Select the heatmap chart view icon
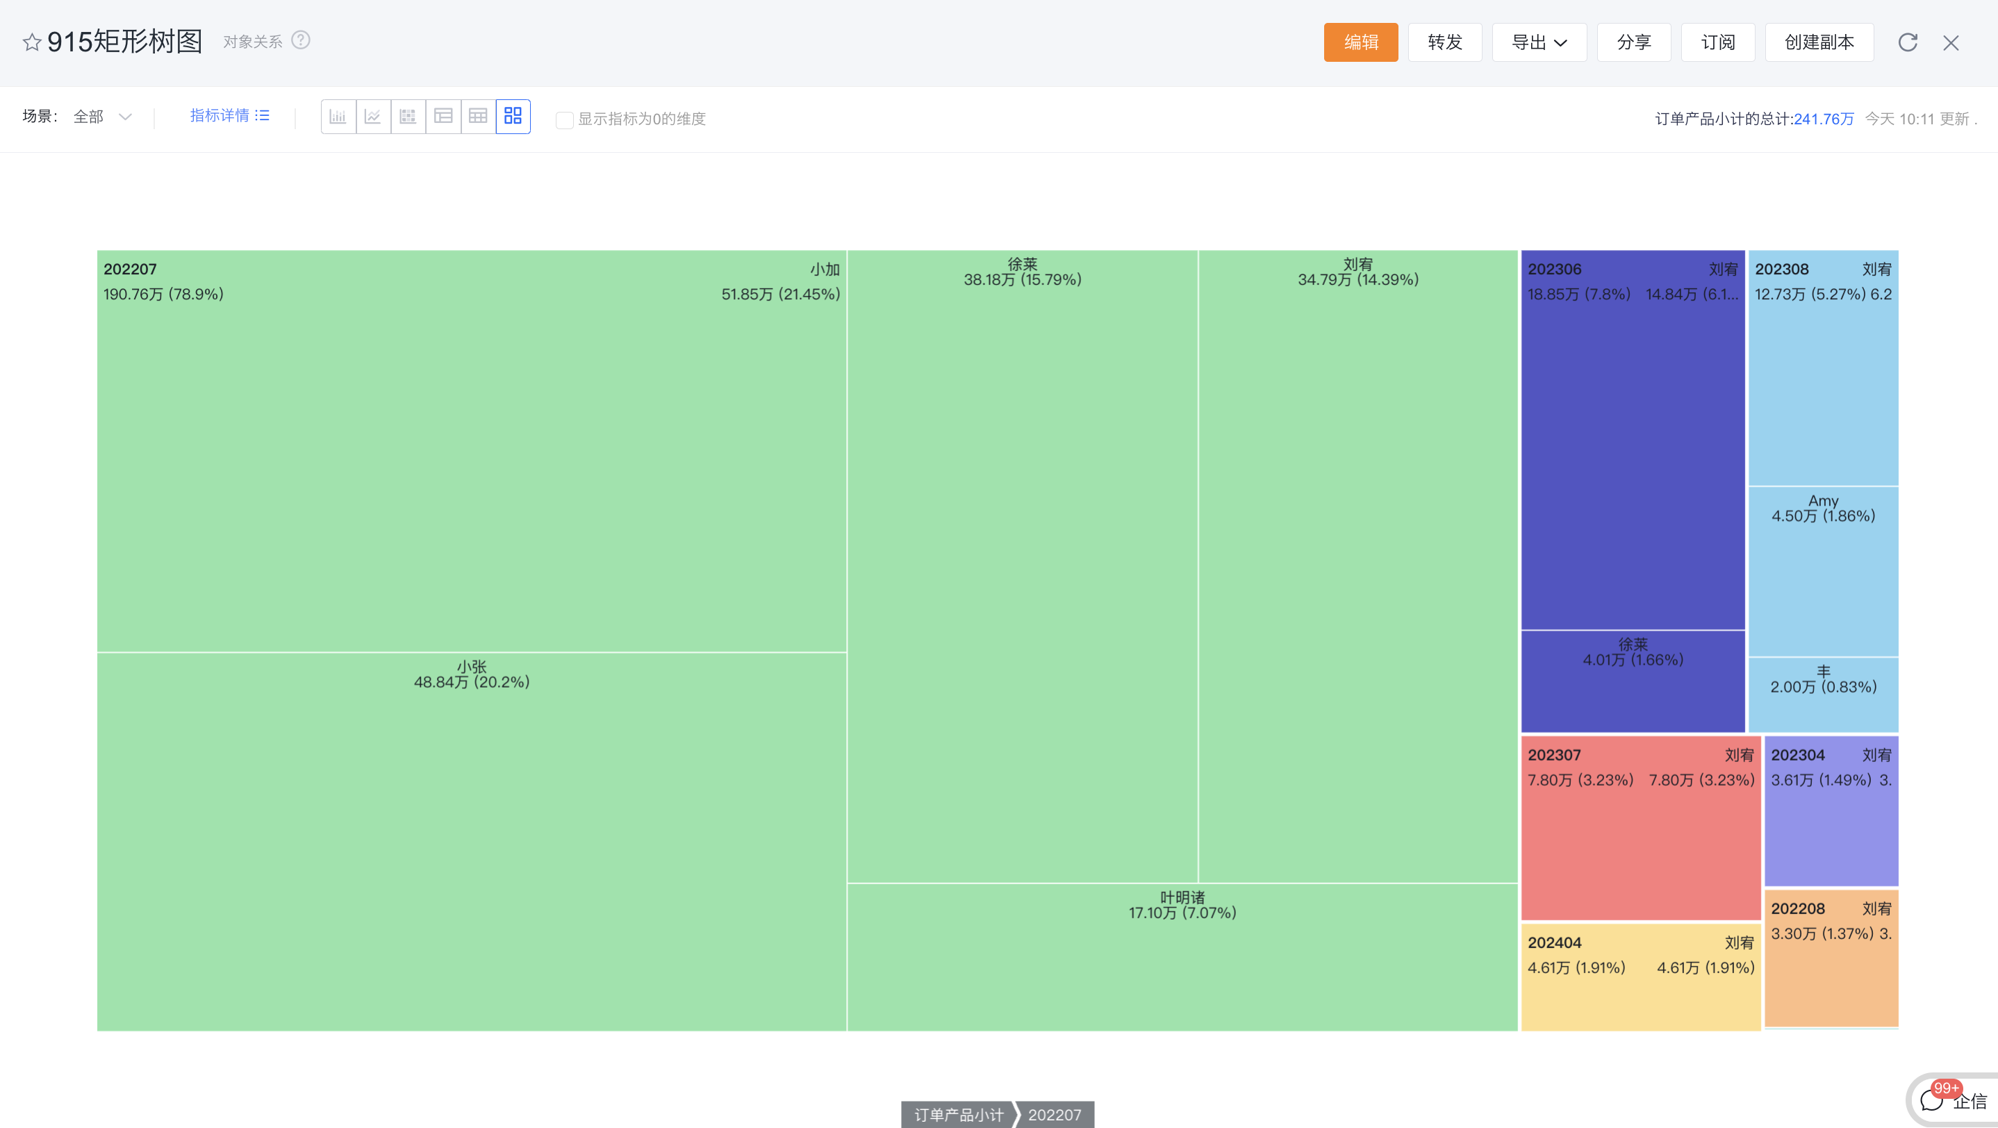The width and height of the screenshot is (1998, 1128). tap(408, 116)
